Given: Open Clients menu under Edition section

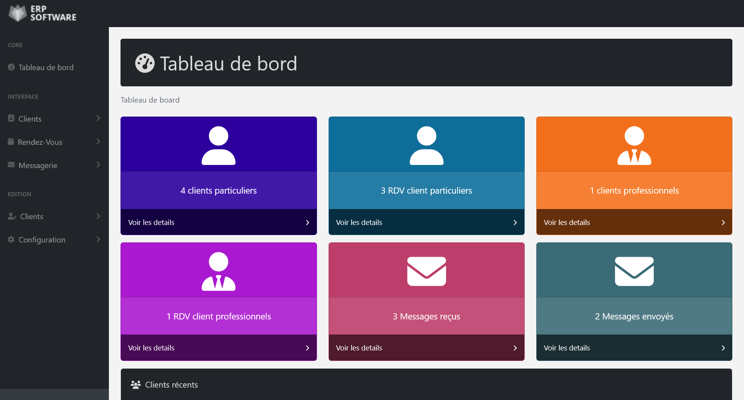Looking at the screenshot, I should (x=54, y=216).
